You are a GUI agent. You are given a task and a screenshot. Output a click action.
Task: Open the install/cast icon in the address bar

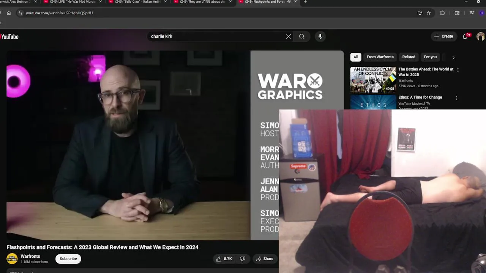point(420,13)
